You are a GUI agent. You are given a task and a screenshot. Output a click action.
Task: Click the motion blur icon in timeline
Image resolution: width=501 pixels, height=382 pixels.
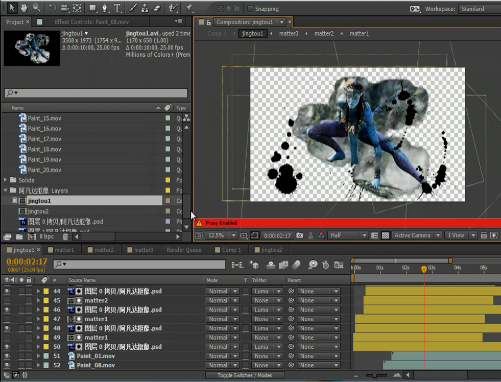[x=297, y=265]
